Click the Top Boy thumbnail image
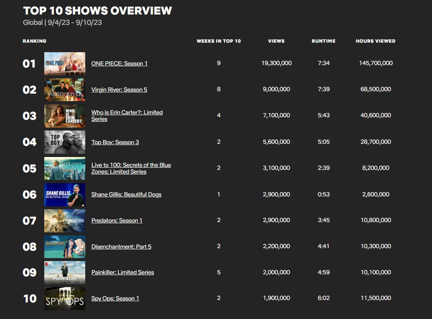The image size is (432, 319). coord(65,142)
